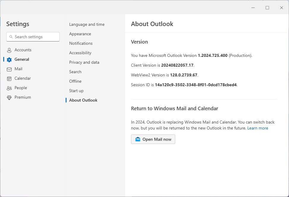Screen dimensions: 289x197
Task: Click the About Outlook page title
Action: pyautogui.click(x=152, y=24)
